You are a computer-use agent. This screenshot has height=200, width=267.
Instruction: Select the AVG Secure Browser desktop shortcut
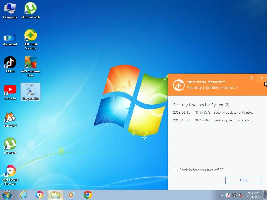[10, 175]
